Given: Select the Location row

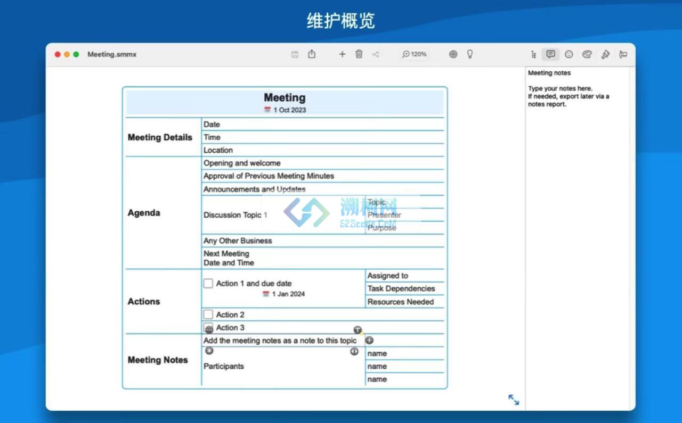Looking at the screenshot, I should (x=323, y=150).
